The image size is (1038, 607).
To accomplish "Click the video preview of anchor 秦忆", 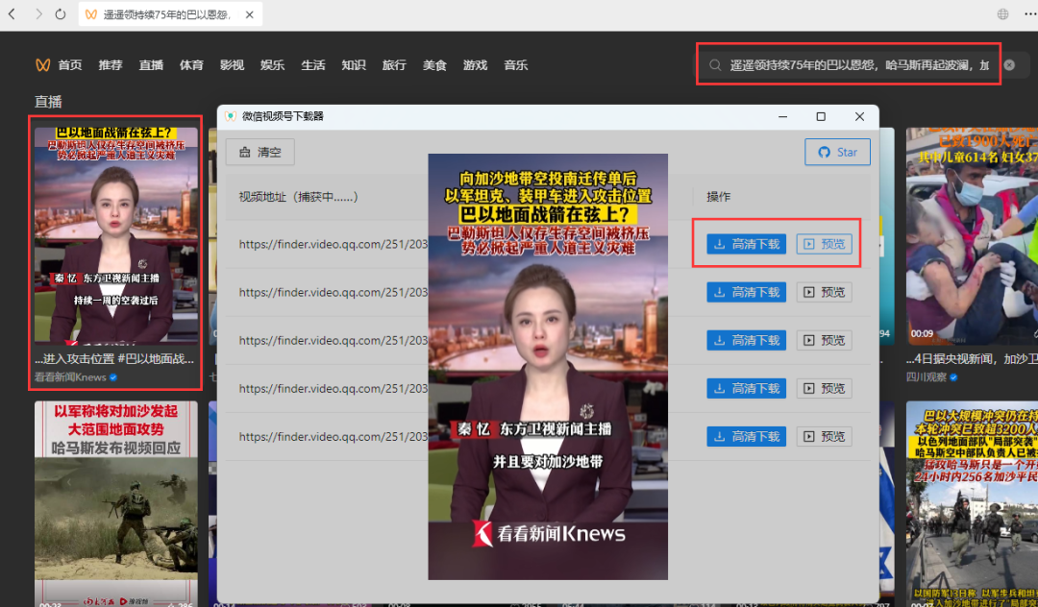I will click(548, 367).
